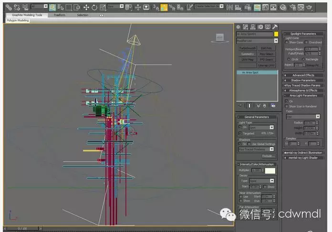The image size is (332, 232).
Task: Switch to the Freeform ribbon tab
Action: point(59,15)
